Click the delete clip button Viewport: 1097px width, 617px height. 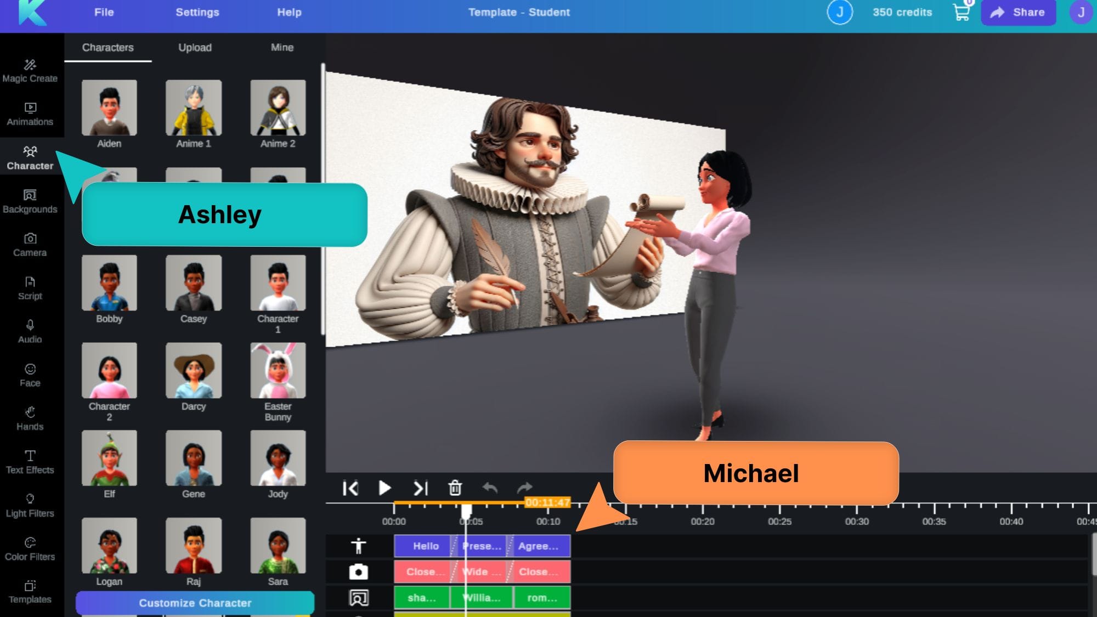(x=454, y=488)
